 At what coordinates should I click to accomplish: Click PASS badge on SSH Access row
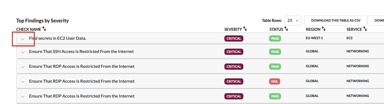[275, 52]
